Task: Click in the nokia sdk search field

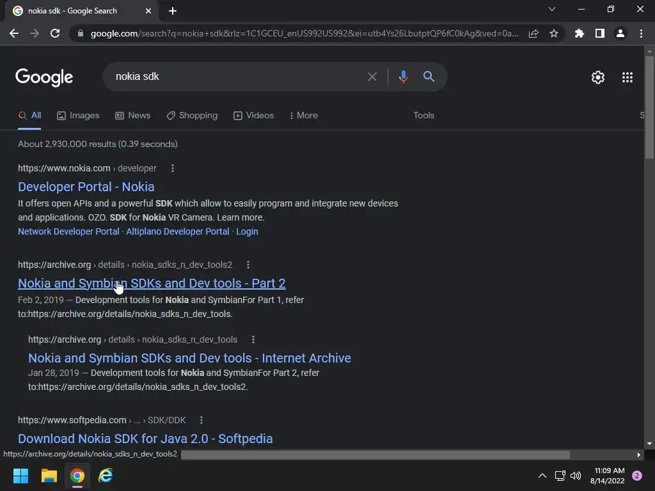Action: pos(238,77)
